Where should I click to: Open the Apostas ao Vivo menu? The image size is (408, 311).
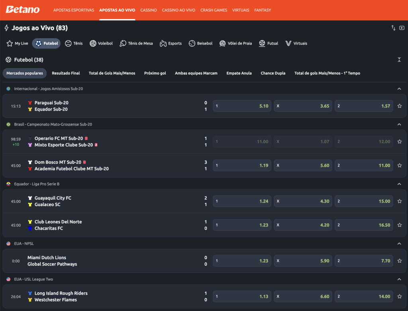click(117, 10)
